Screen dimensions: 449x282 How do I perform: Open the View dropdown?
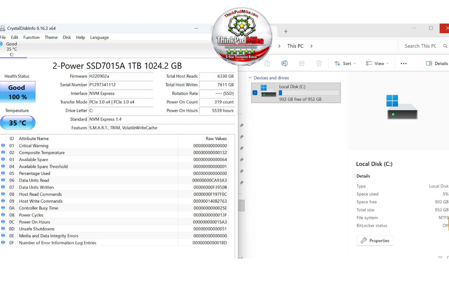tap(377, 64)
